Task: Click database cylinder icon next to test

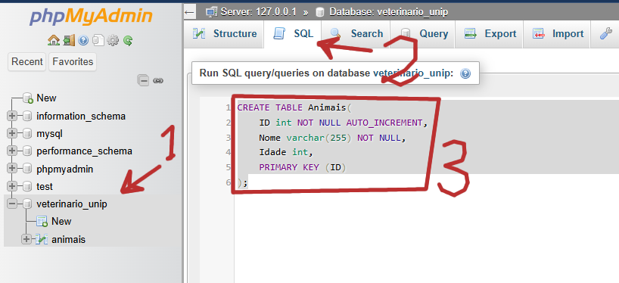Action: 26,186
